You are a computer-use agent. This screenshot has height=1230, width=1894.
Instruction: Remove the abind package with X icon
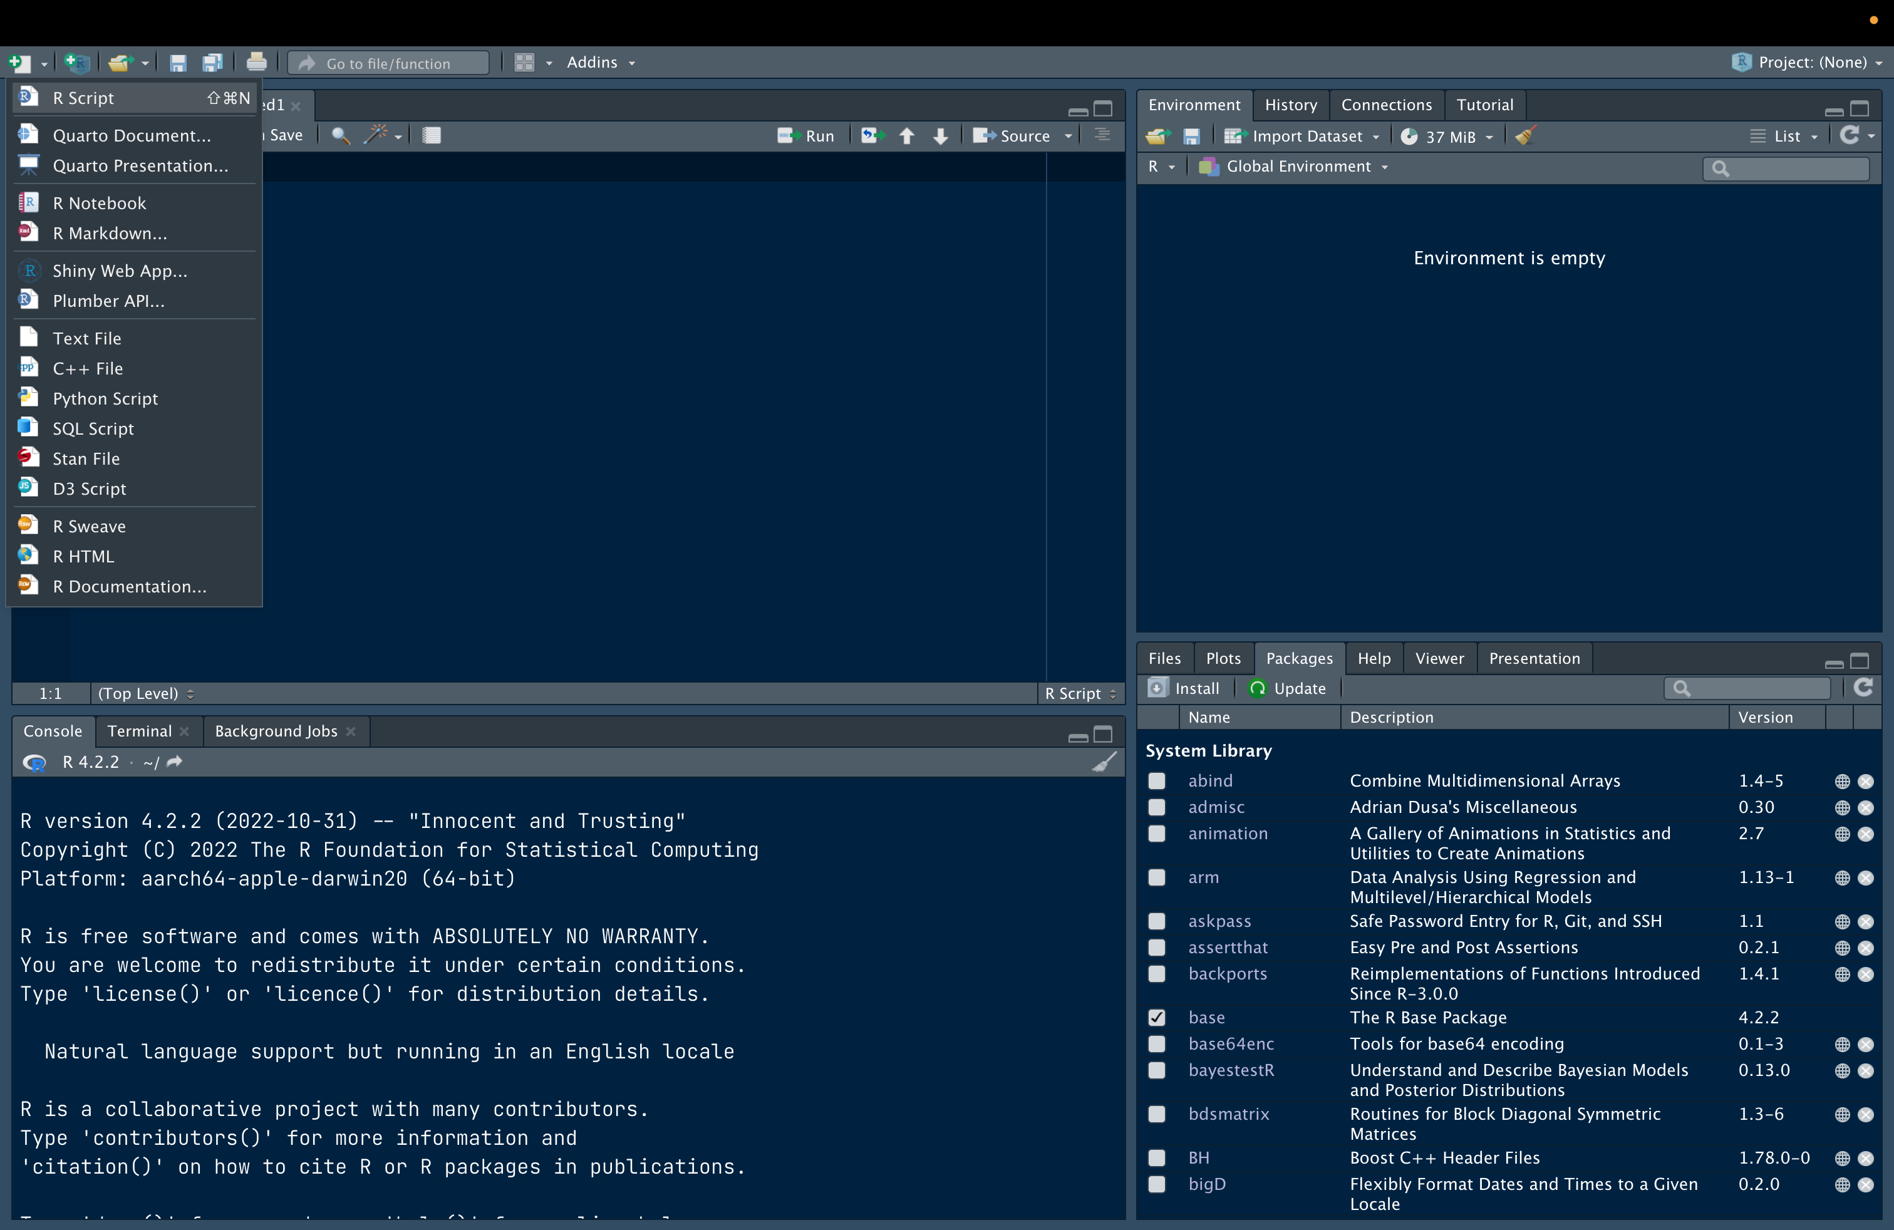point(1865,782)
